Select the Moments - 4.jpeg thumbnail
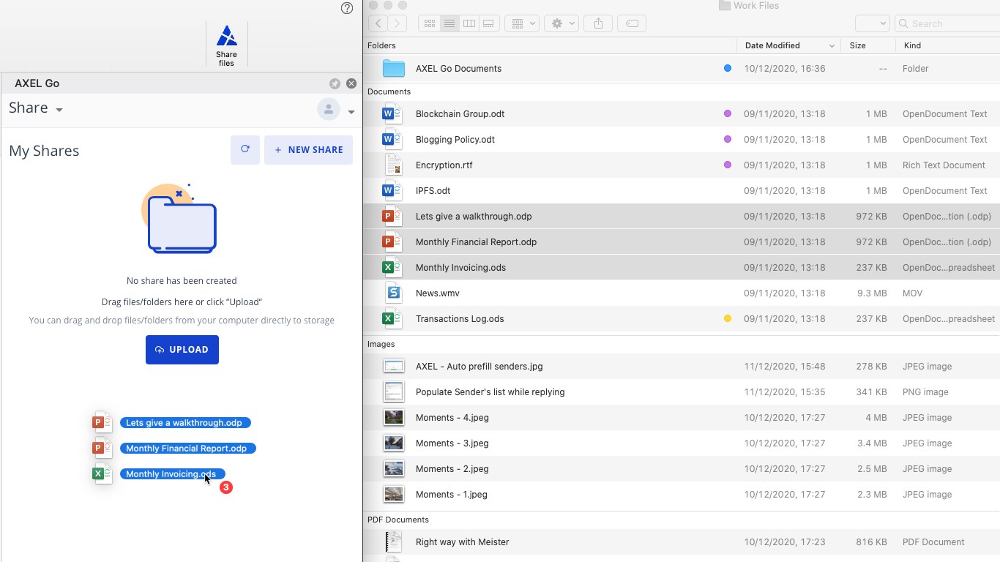 tap(393, 417)
